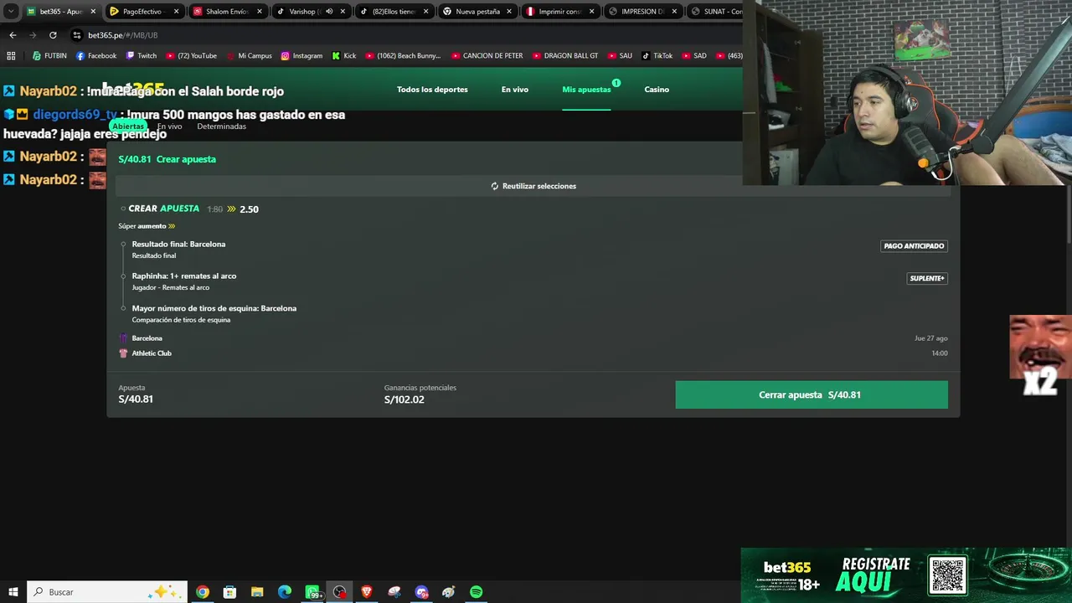1072x603 pixels.
Task: Open the Casino section
Action: pyautogui.click(x=657, y=90)
